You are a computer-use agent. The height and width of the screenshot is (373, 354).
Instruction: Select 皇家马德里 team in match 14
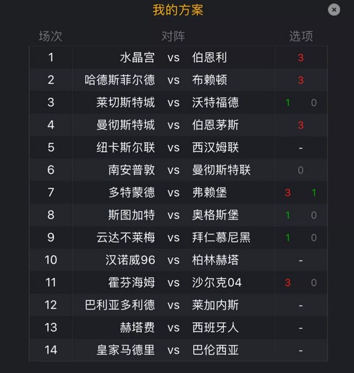(x=126, y=350)
